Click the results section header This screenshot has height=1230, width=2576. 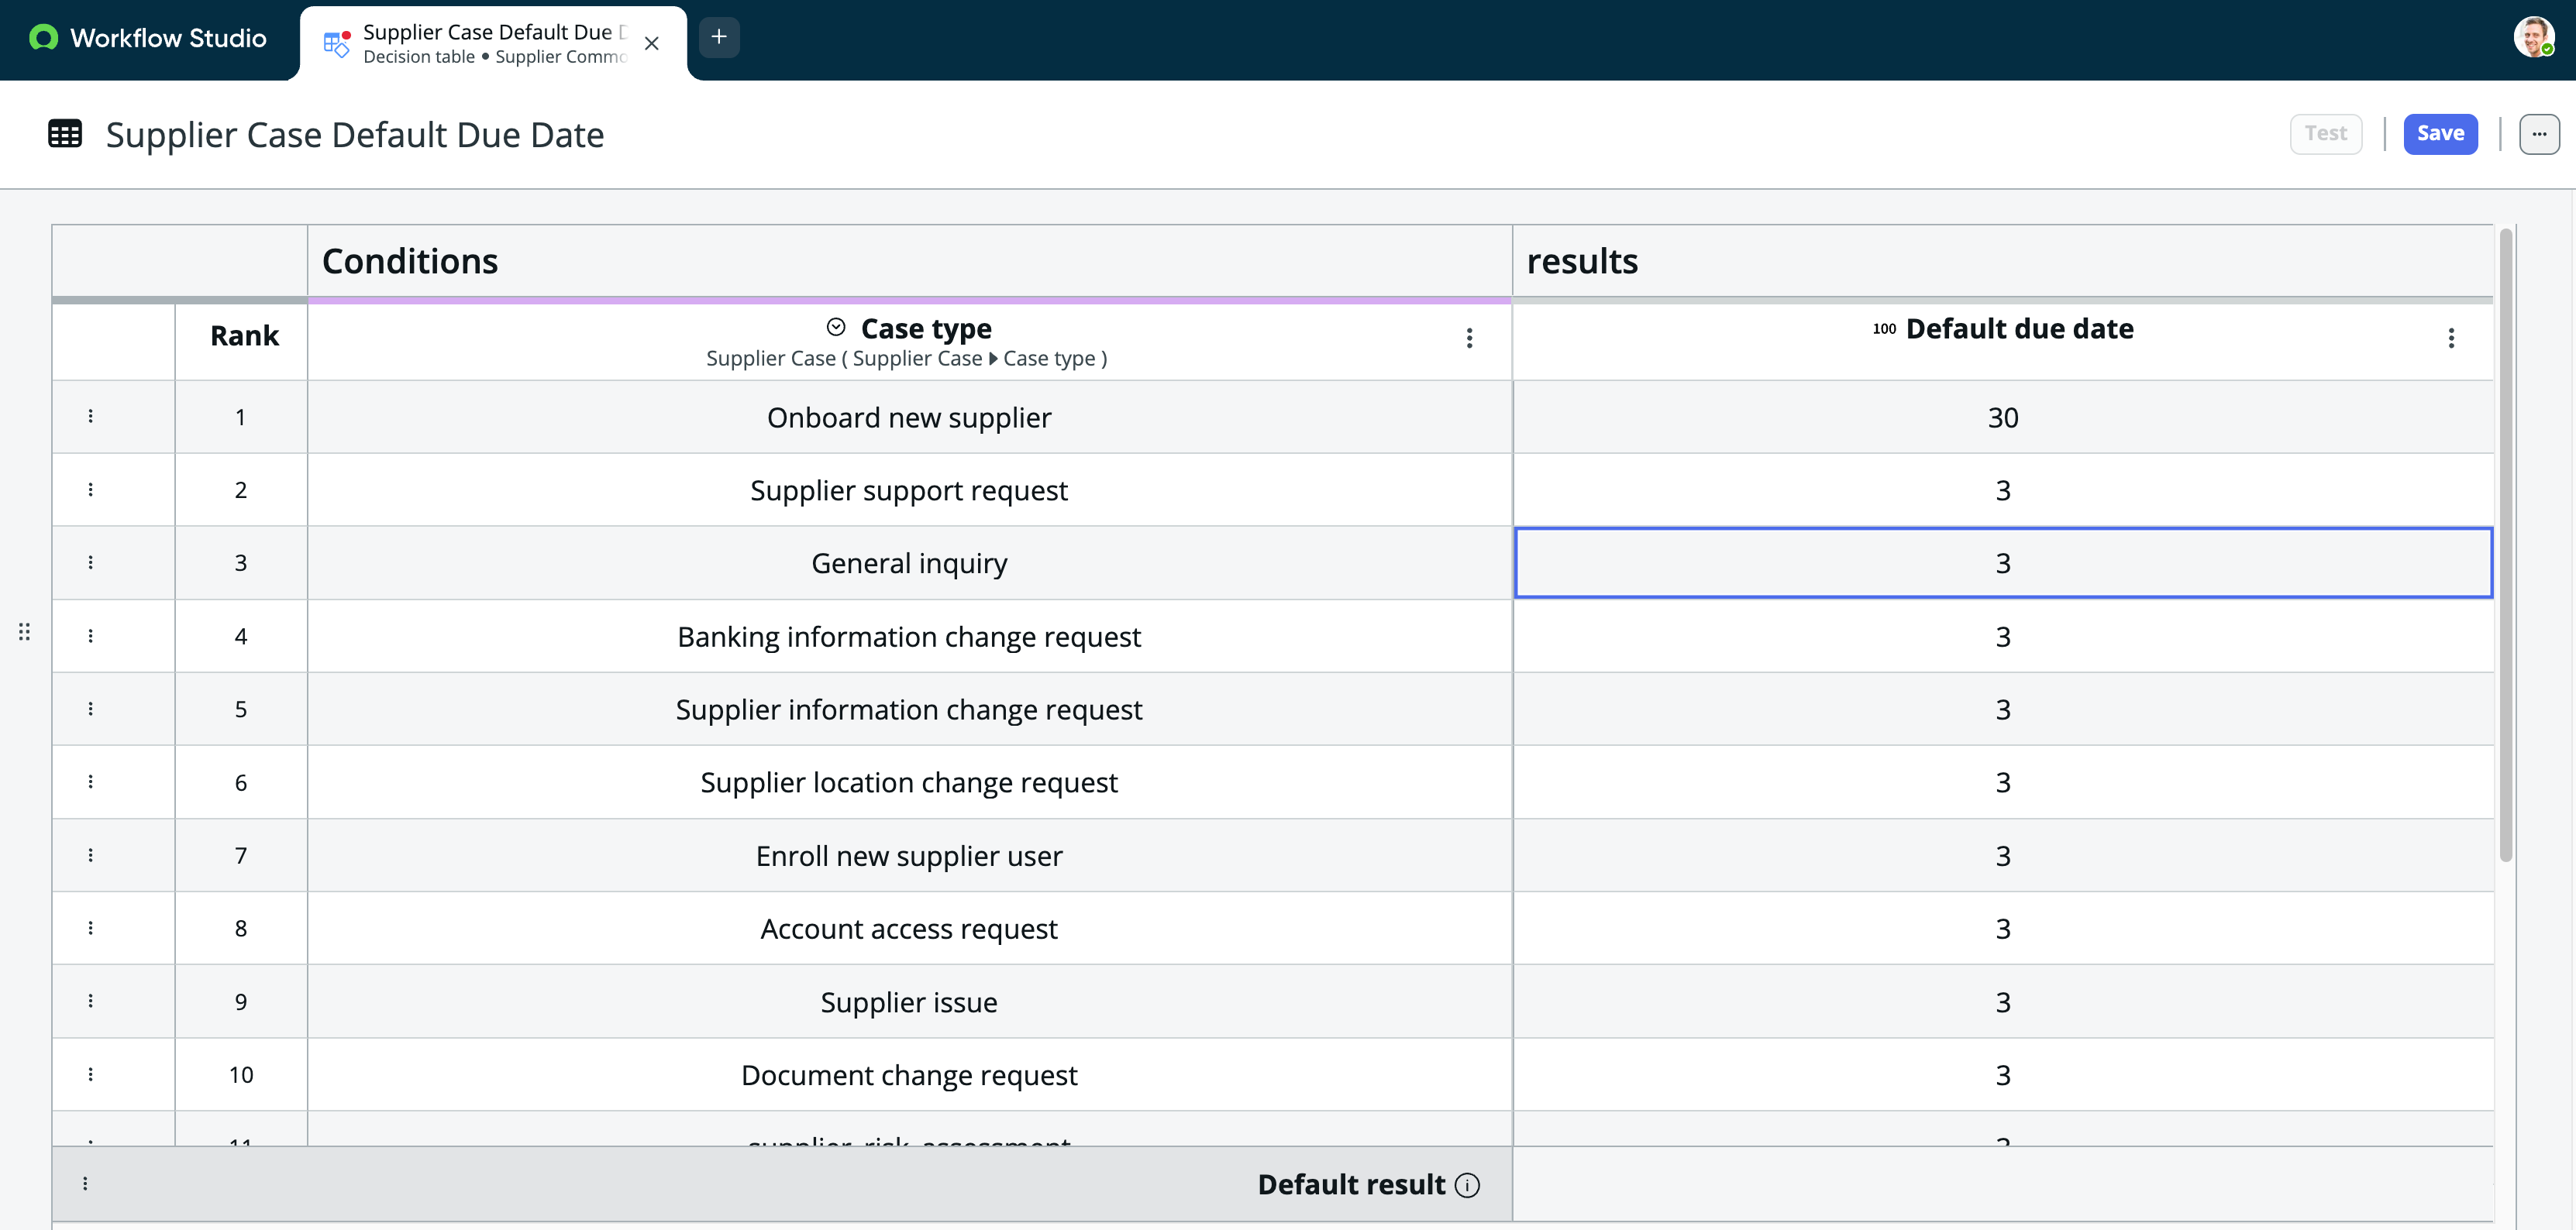(x=2003, y=261)
